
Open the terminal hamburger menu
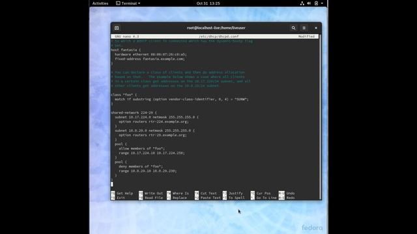[304, 28]
